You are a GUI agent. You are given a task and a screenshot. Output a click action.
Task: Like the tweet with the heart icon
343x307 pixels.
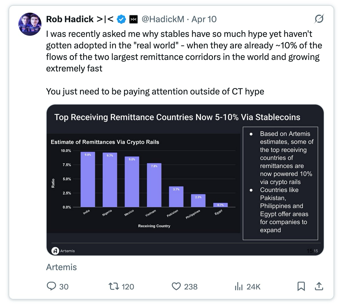pyautogui.click(x=176, y=287)
